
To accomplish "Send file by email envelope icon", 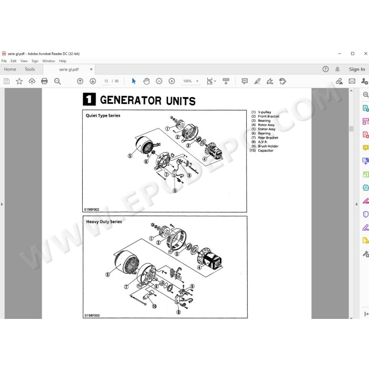I will (352, 81).
